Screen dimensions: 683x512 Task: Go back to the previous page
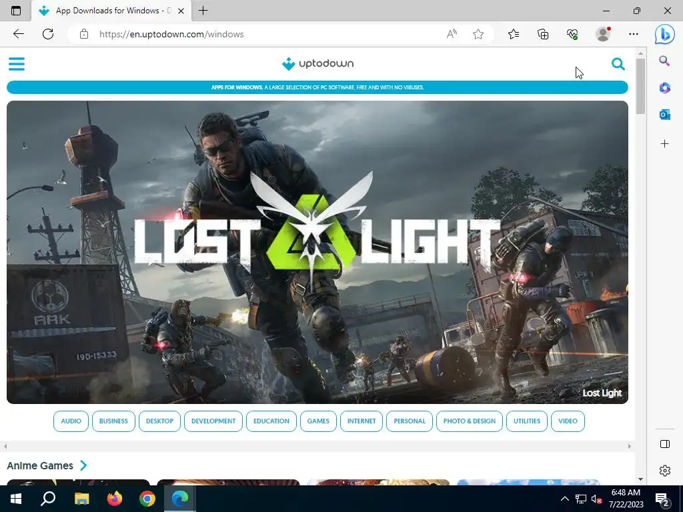point(18,34)
